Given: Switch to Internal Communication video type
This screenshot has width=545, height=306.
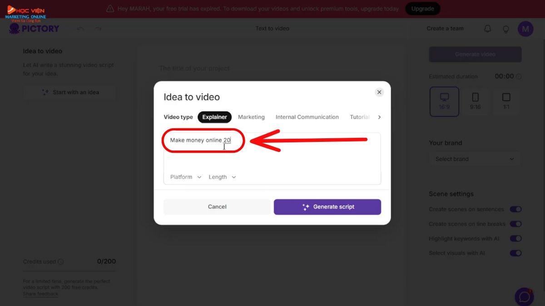Looking at the screenshot, I should (x=307, y=117).
